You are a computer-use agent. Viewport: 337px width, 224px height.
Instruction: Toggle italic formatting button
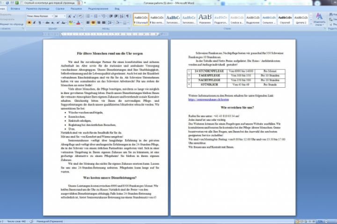(x=34, y=22)
